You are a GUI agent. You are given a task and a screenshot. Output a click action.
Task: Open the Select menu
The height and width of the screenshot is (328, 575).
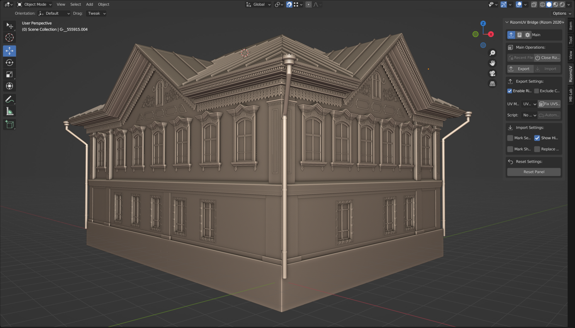[76, 5]
